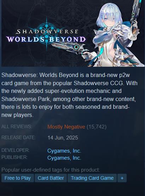Viewport: 145px width, 196px height.
Task: Click the Shadowverse Worlds Beyond header image
Action: [x=73, y=33]
